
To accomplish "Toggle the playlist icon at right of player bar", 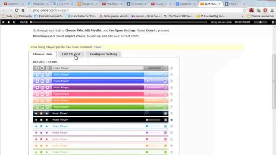I will (273, 22).
